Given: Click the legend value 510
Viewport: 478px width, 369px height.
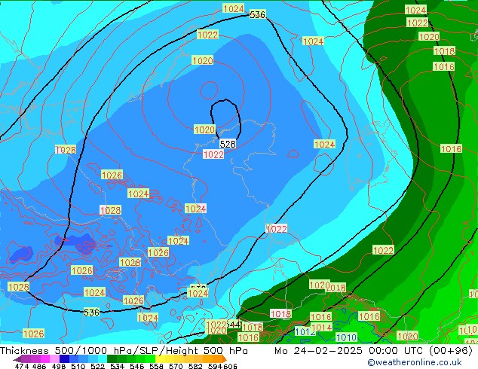Looking at the screenshot, I should 78,366.
